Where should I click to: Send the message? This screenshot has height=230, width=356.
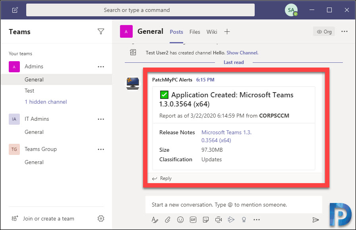pos(315,220)
